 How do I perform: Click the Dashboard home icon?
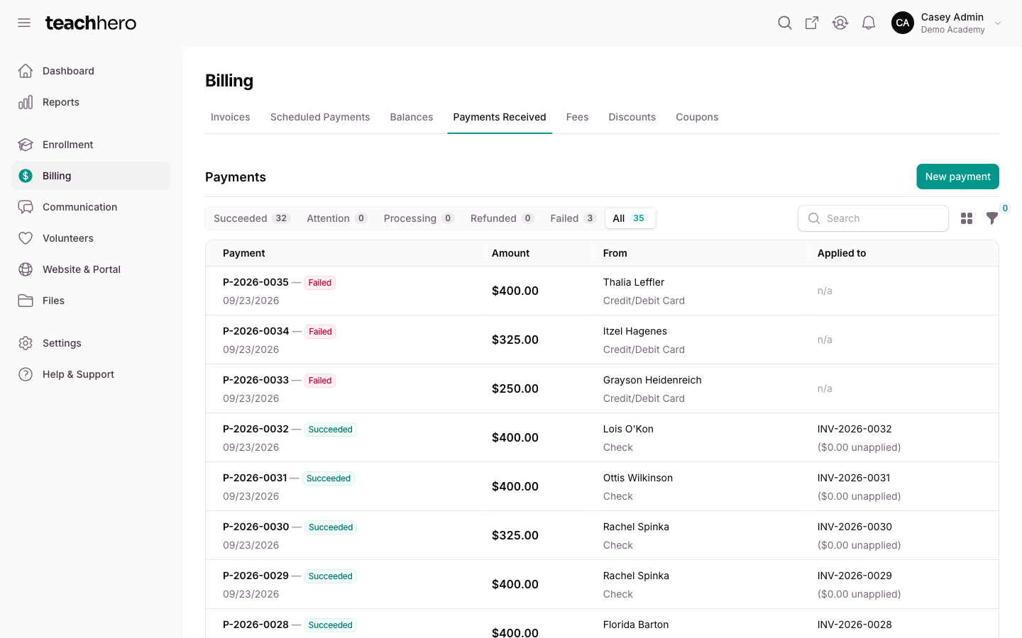click(x=26, y=71)
